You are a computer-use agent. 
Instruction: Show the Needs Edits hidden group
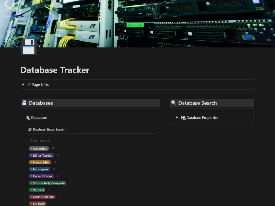pyautogui.click(x=40, y=162)
